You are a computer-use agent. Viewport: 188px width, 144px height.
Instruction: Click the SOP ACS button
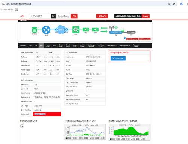coord(102,16)
